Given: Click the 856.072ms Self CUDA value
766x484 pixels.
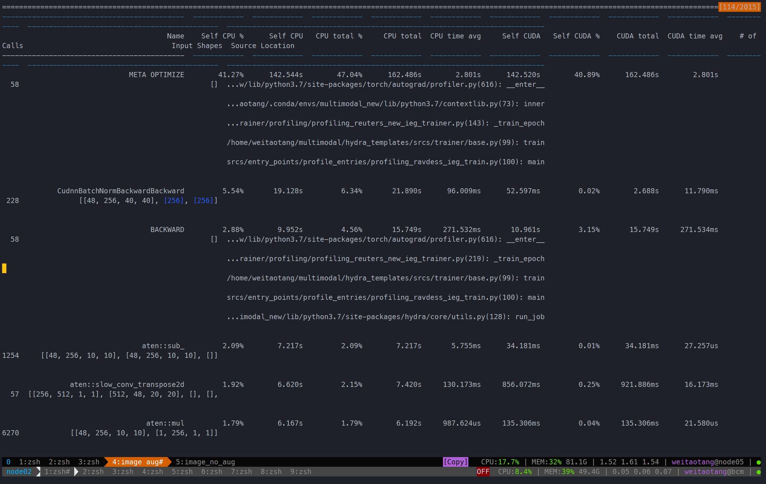Looking at the screenshot, I should 521,384.
